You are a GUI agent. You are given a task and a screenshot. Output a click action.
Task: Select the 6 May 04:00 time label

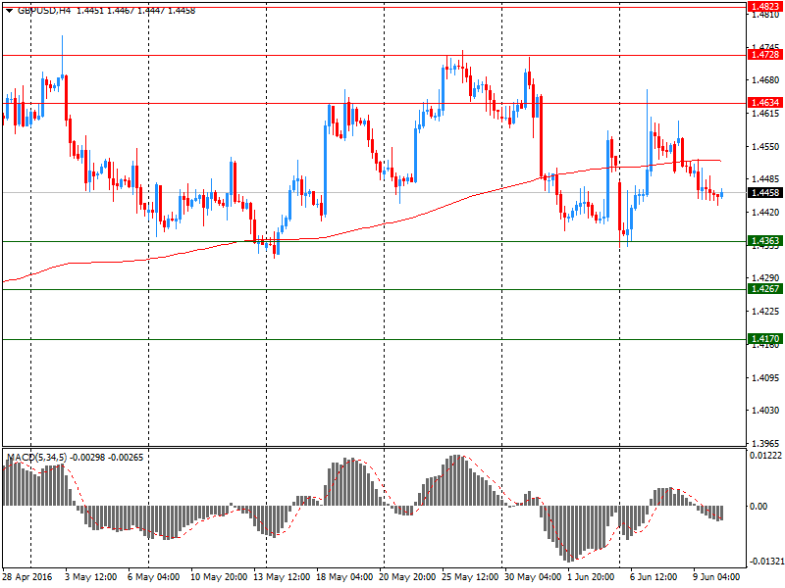click(154, 577)
